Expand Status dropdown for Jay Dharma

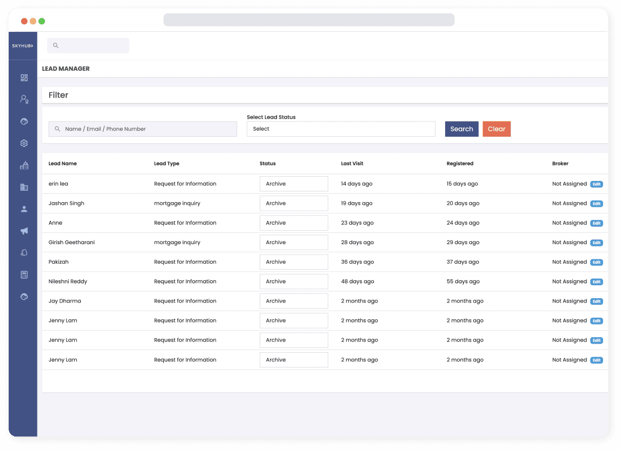tap(294, 301)
